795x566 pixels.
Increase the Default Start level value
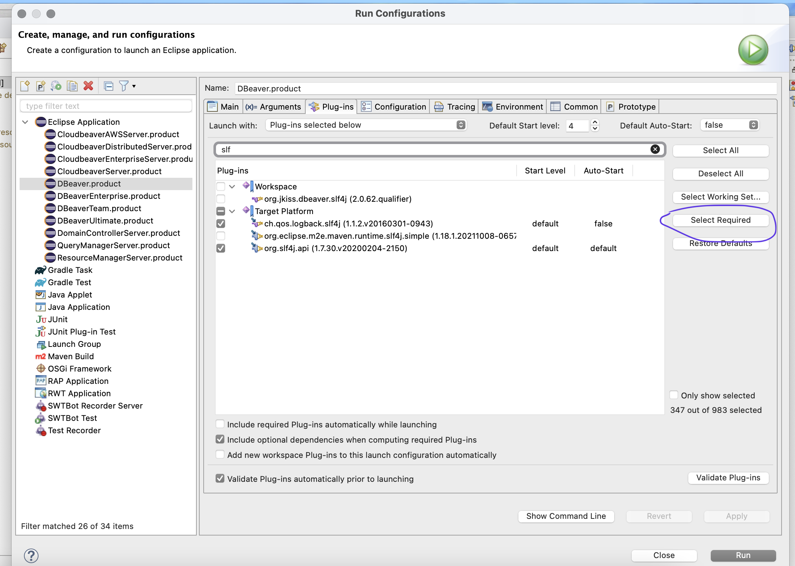[595, 123]
